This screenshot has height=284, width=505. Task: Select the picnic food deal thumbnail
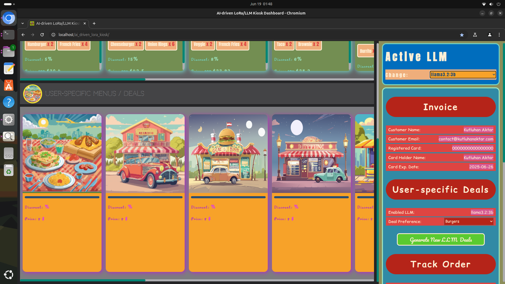pos(62,153)
